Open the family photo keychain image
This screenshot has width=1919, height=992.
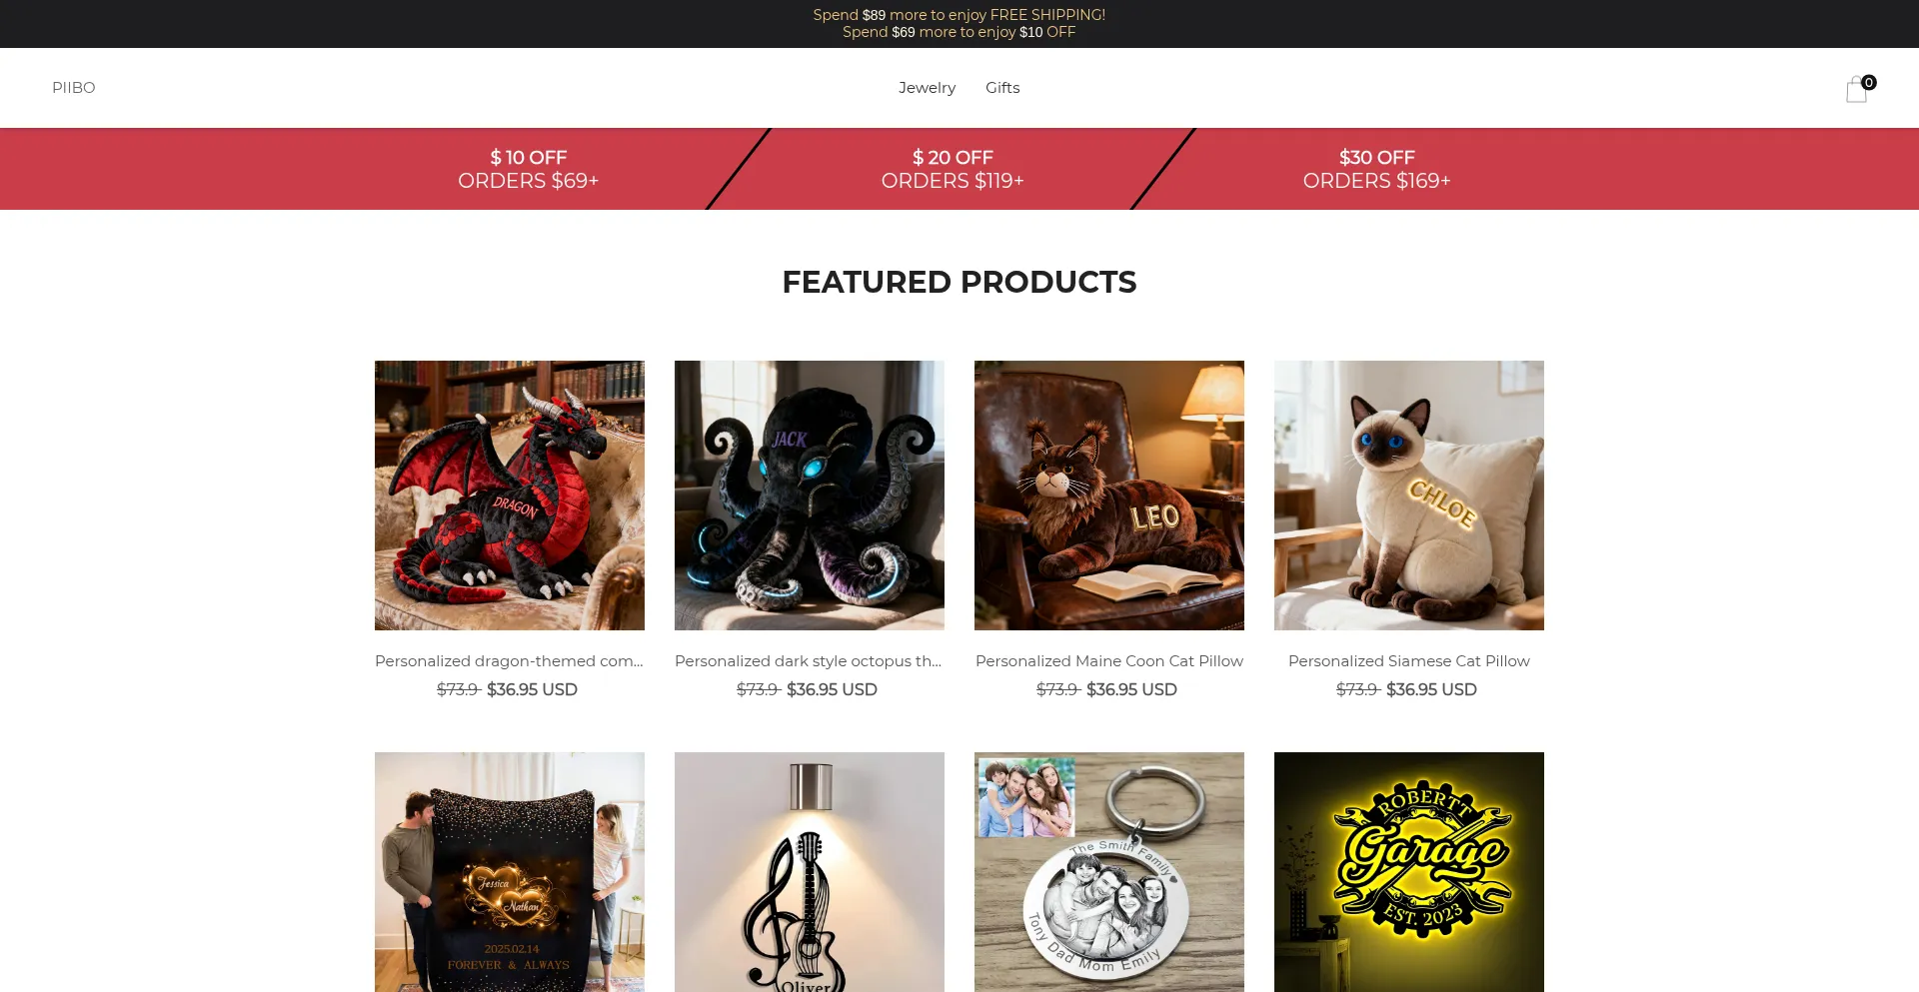1109,872
